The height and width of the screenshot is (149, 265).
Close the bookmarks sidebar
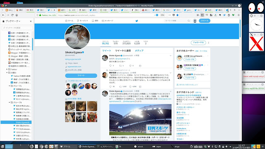[x=31, y=21]
